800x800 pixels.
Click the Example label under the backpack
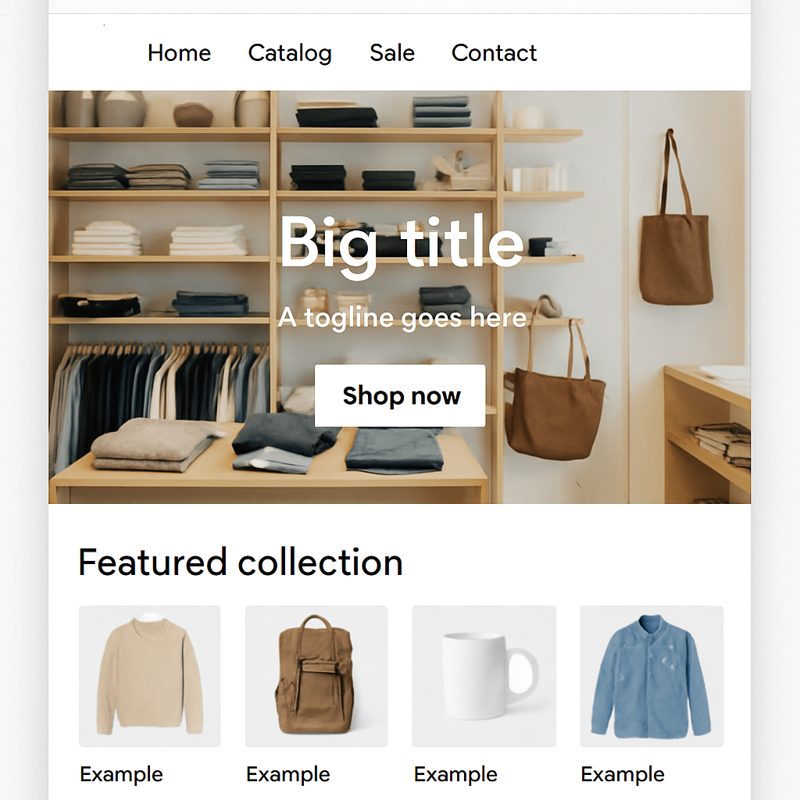[288, 774]
